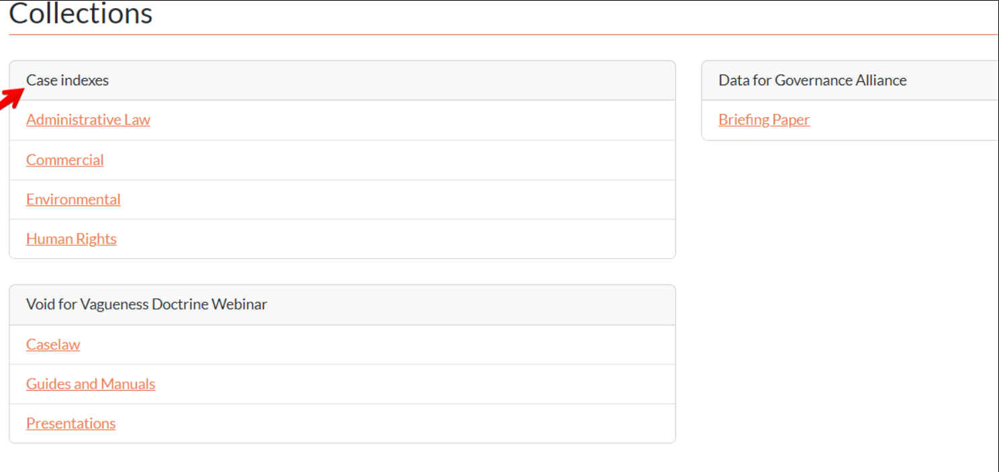Click the word Webinar in the card header

click(x=239, y=305)
